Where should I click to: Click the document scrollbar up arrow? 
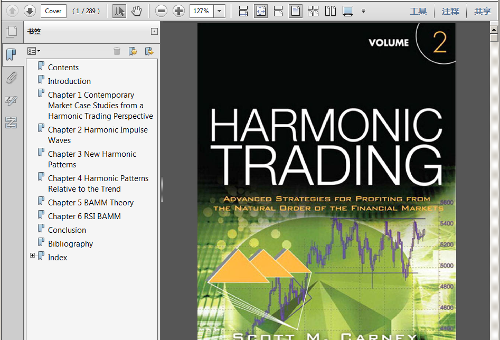coord(494,30)
